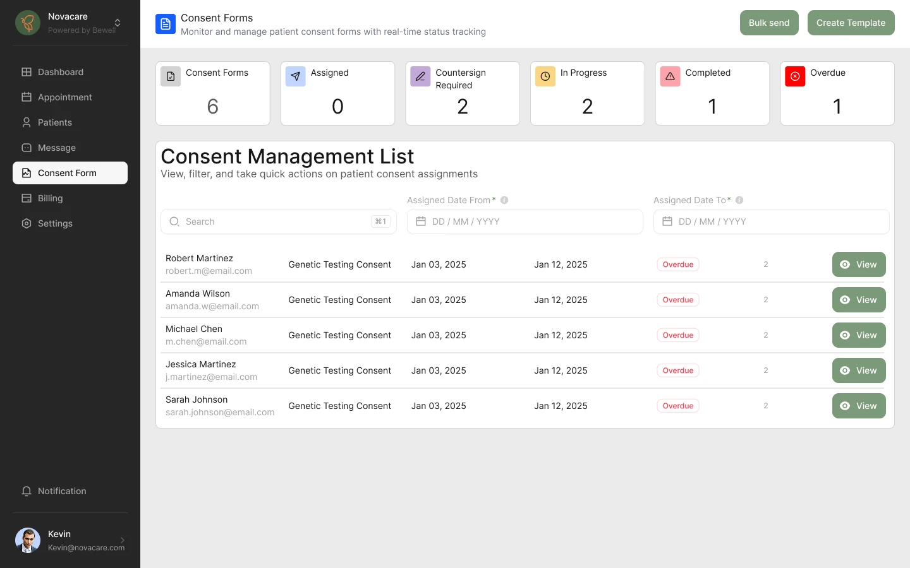Screen dimensions: 910x568
Task: Click the Assigned paper-plane icon
Action: tap(295, 76)
